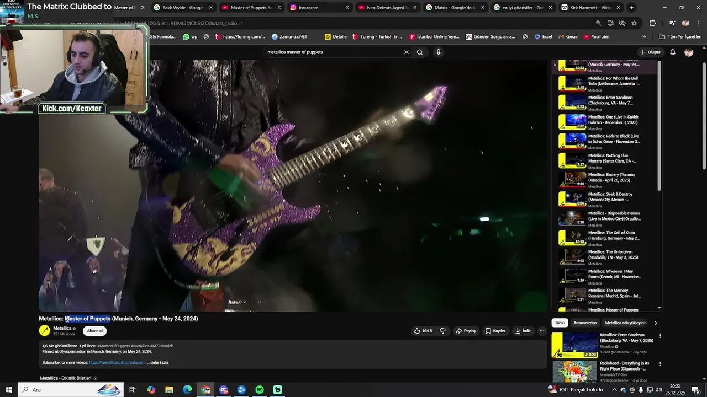Start voice search with microphone icon
Viewport: 707px width, 397px height.
tap(439, 52)
